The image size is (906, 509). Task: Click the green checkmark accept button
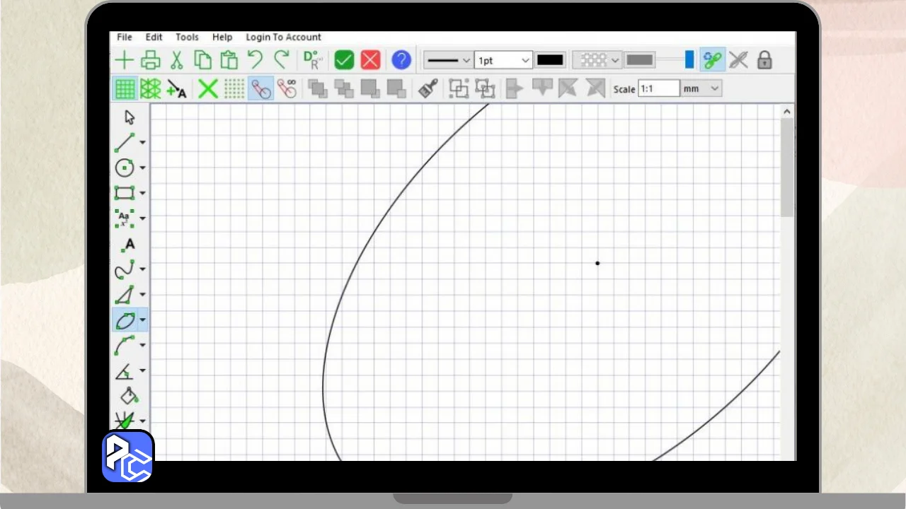tap(344, 60)
